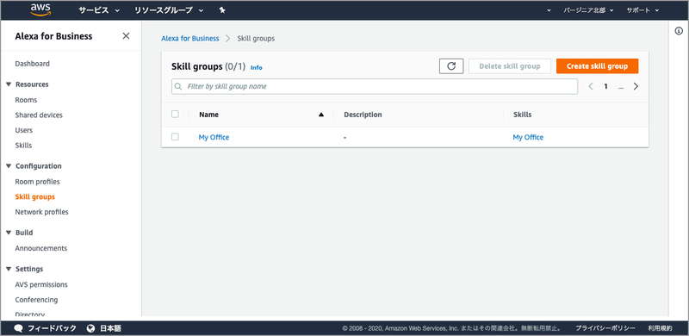Viewport: 689px width, 336px height.
Task: Collapse the Resources section
Action: 9,84
